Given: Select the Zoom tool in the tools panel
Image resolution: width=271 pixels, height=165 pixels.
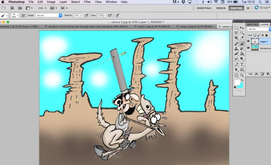Looking at the screenshot, I should [x=242, y=75].
